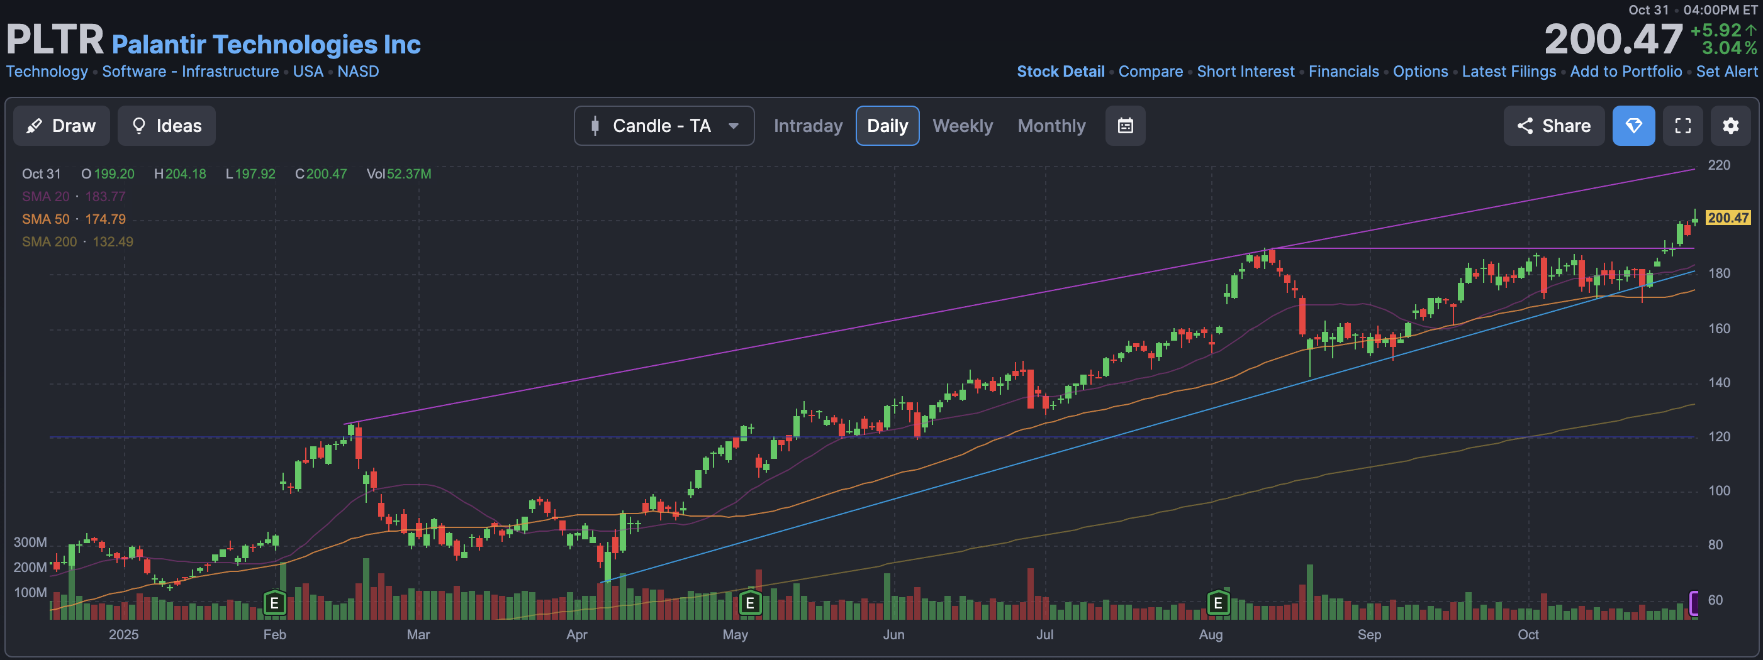
Task: Switch to Intraday timeframe
Action: (809, 126)
